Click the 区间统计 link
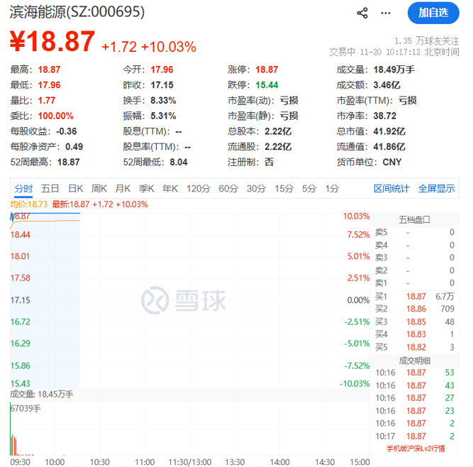The width and height of the screenshot is (473, 467). point(391,188)
